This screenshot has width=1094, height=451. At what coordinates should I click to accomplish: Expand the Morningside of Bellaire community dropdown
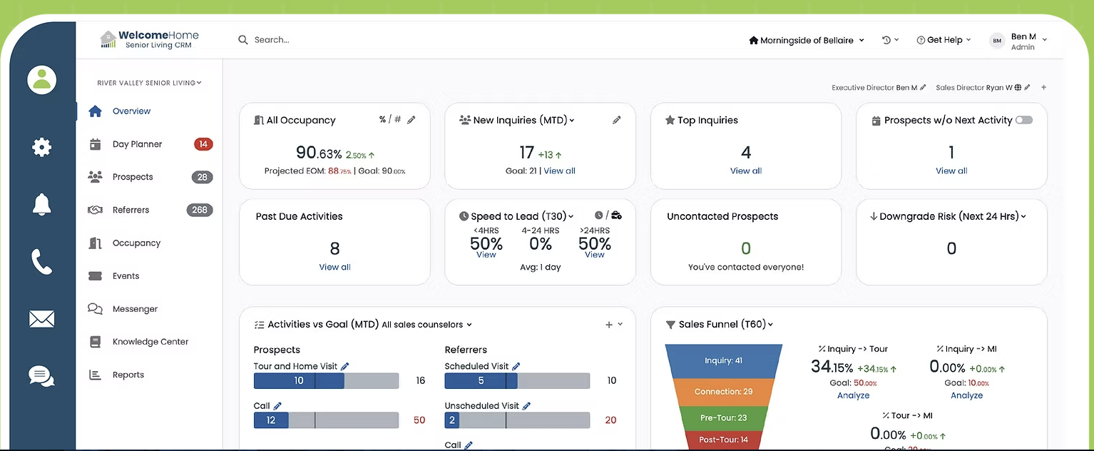(x=806, y=41)
